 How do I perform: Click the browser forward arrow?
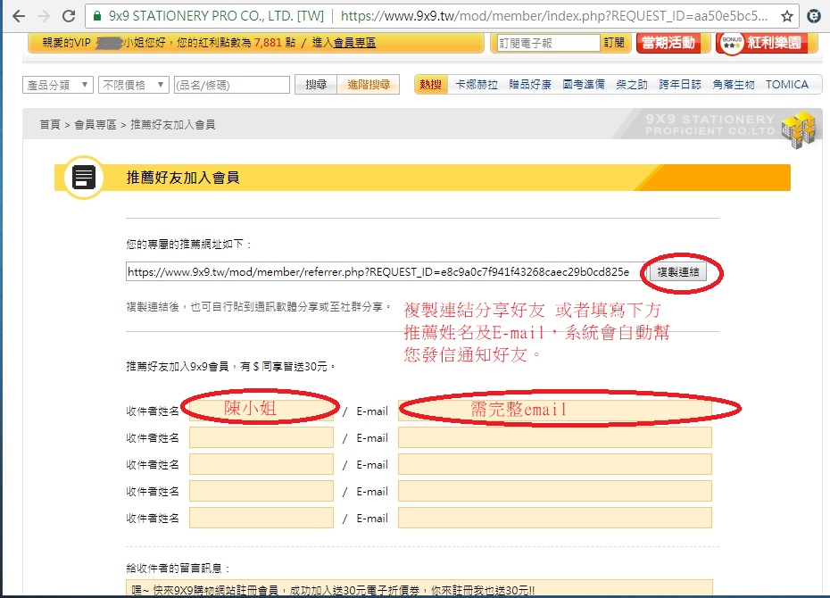(44, 16)
